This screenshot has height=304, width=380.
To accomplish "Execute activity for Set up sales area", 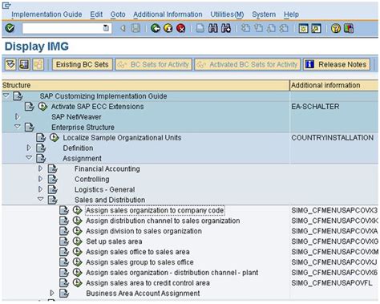I will [77, 241].
